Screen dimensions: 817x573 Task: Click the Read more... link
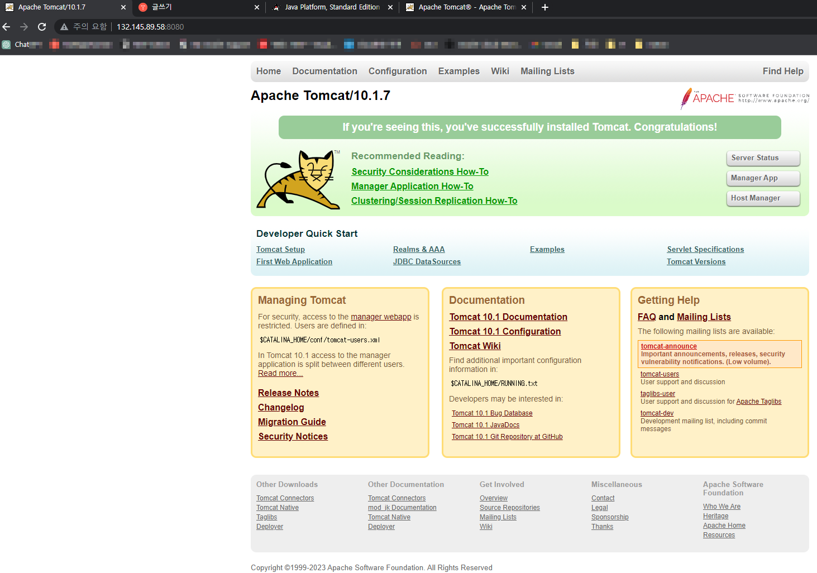[280, 373]
